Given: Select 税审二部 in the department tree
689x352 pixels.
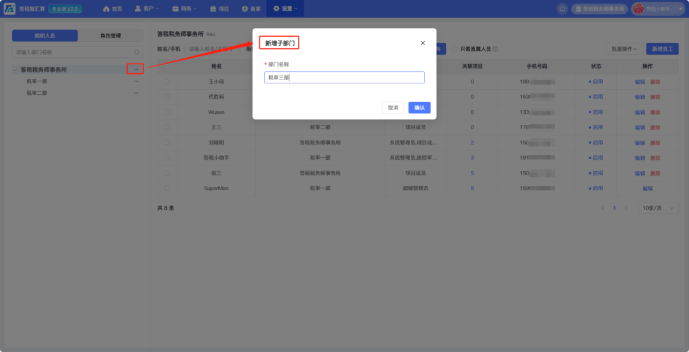Looking at the screenshot, I should point(37,93).
